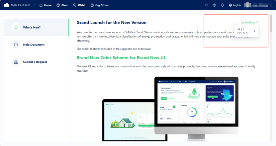The height and width of the screenshot is (146, 276).
Task: Click the S-Miles Cloud logo
Action: (x=17, y=5)
